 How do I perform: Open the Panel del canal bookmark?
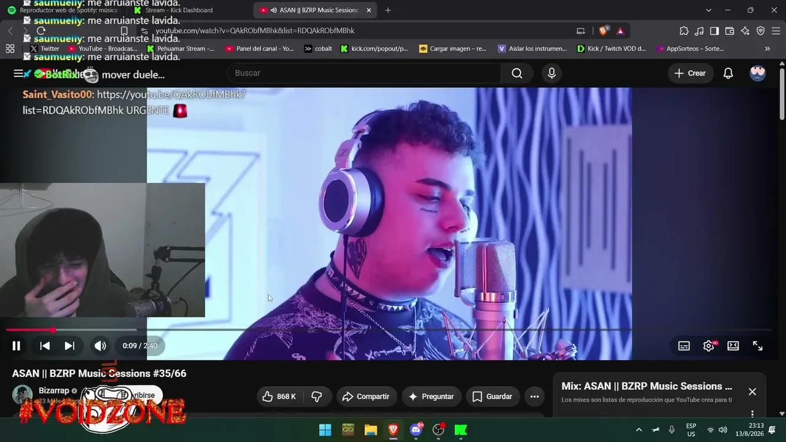tap(260, 48)
